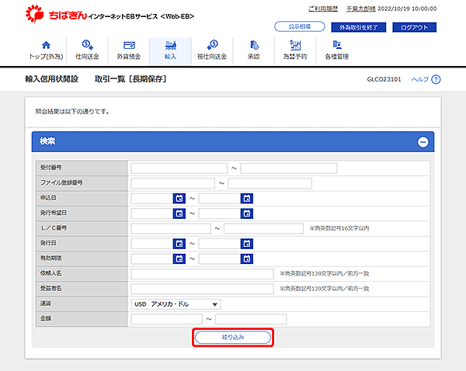
Task: Open the 承認 navigation icon
Action: coord(253,50)
